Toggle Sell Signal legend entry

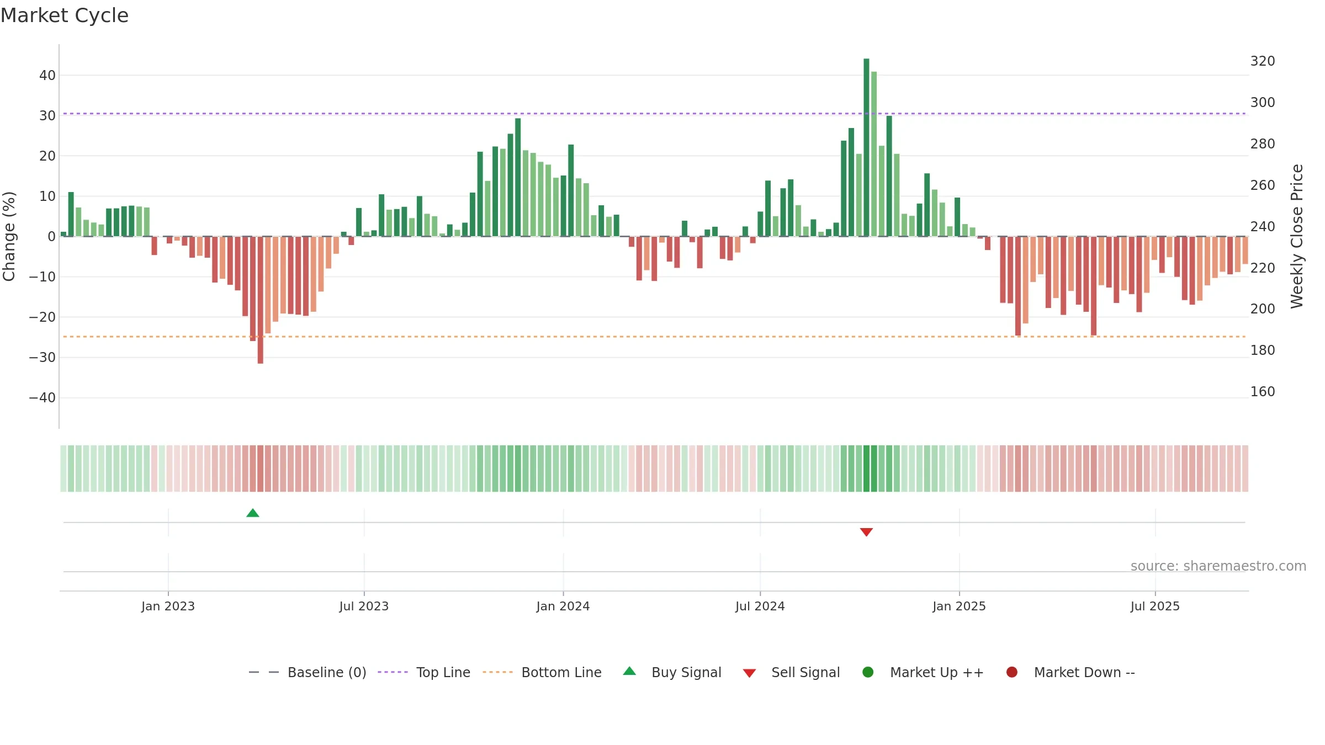(x=791, y=672)
